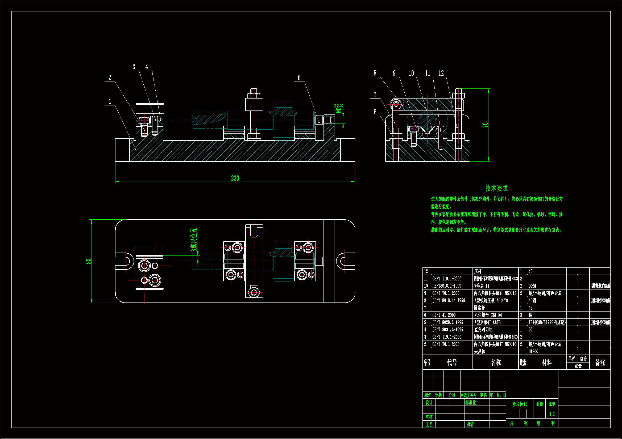Click the 技术要求 heading text
This screenshot has width=622, height=439.
496,188
